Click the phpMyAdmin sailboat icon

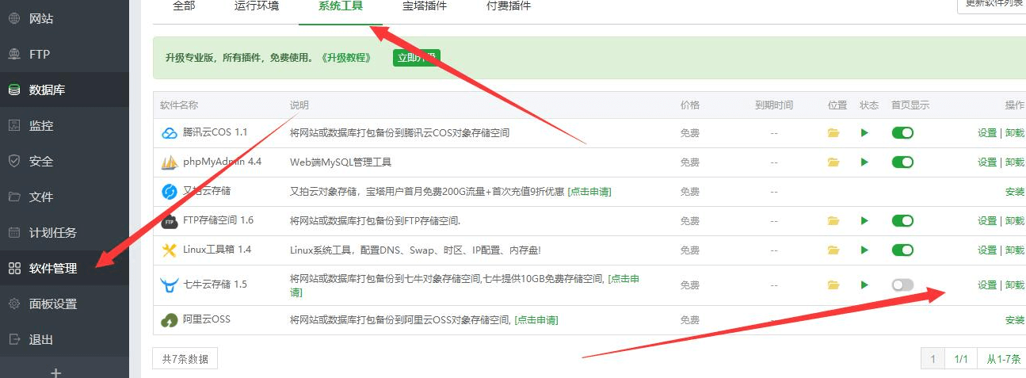pos(170,162)
